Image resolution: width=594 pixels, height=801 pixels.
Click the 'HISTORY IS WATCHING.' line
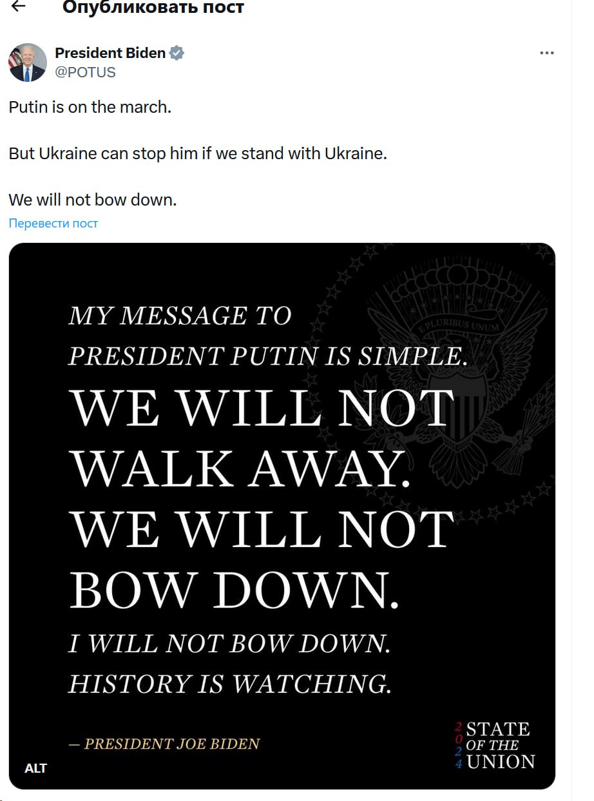point(229,684)
